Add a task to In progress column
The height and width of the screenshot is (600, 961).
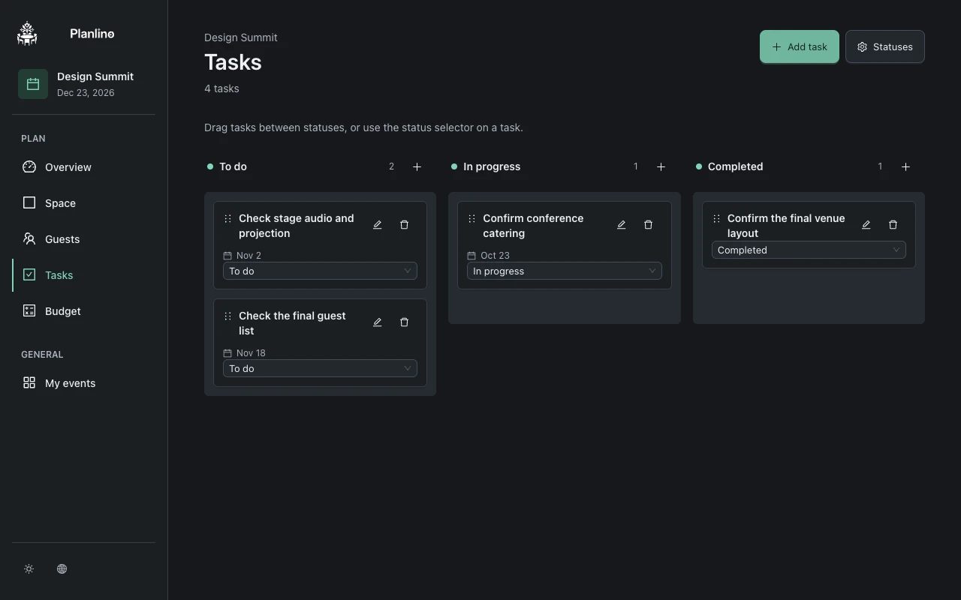[x=661, y=166]
